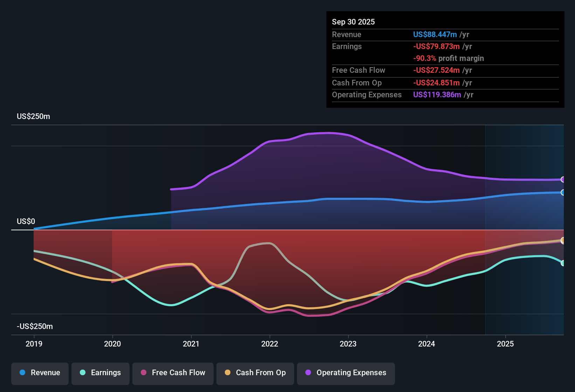Click the 2019 x-axis year label
The image size is (575, 392).
[34, 344]
